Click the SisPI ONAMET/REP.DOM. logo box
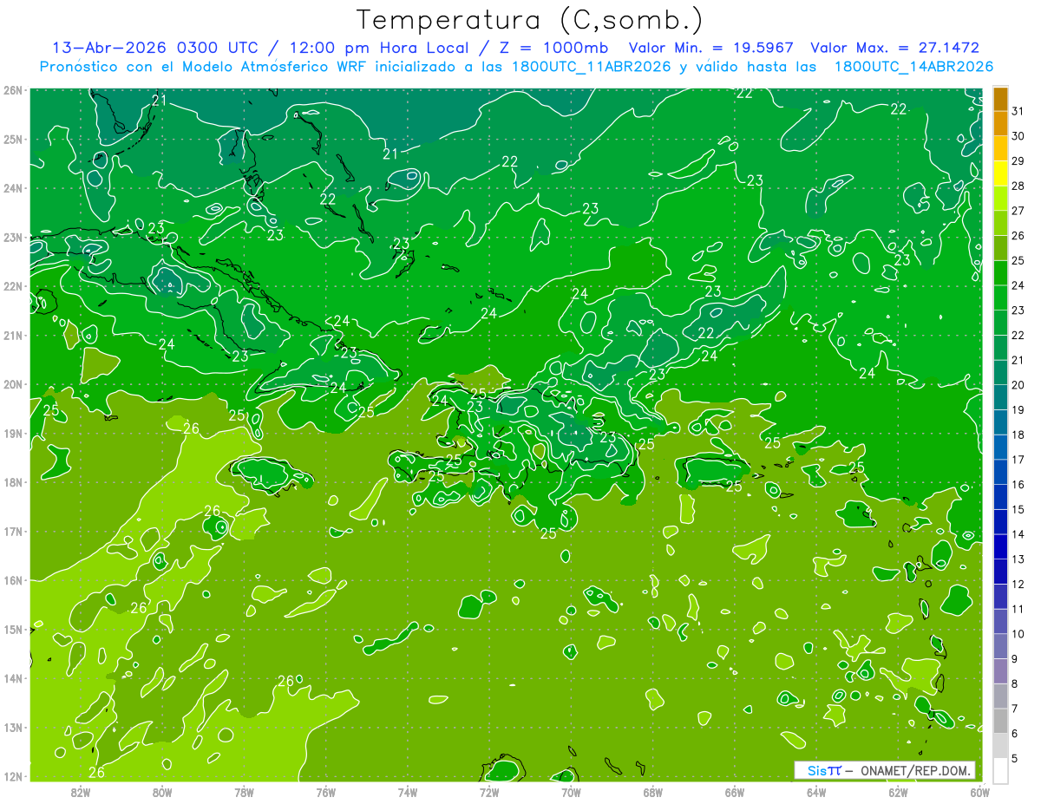The width and height of the screenshot is (1041, 804). point(884,770)
